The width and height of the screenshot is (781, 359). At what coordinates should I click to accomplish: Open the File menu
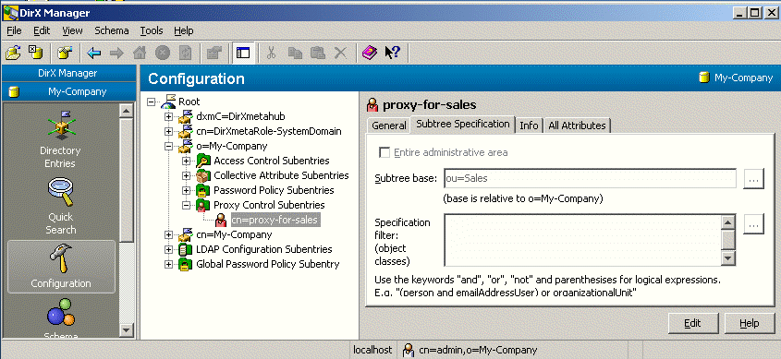tap(14, 30)
